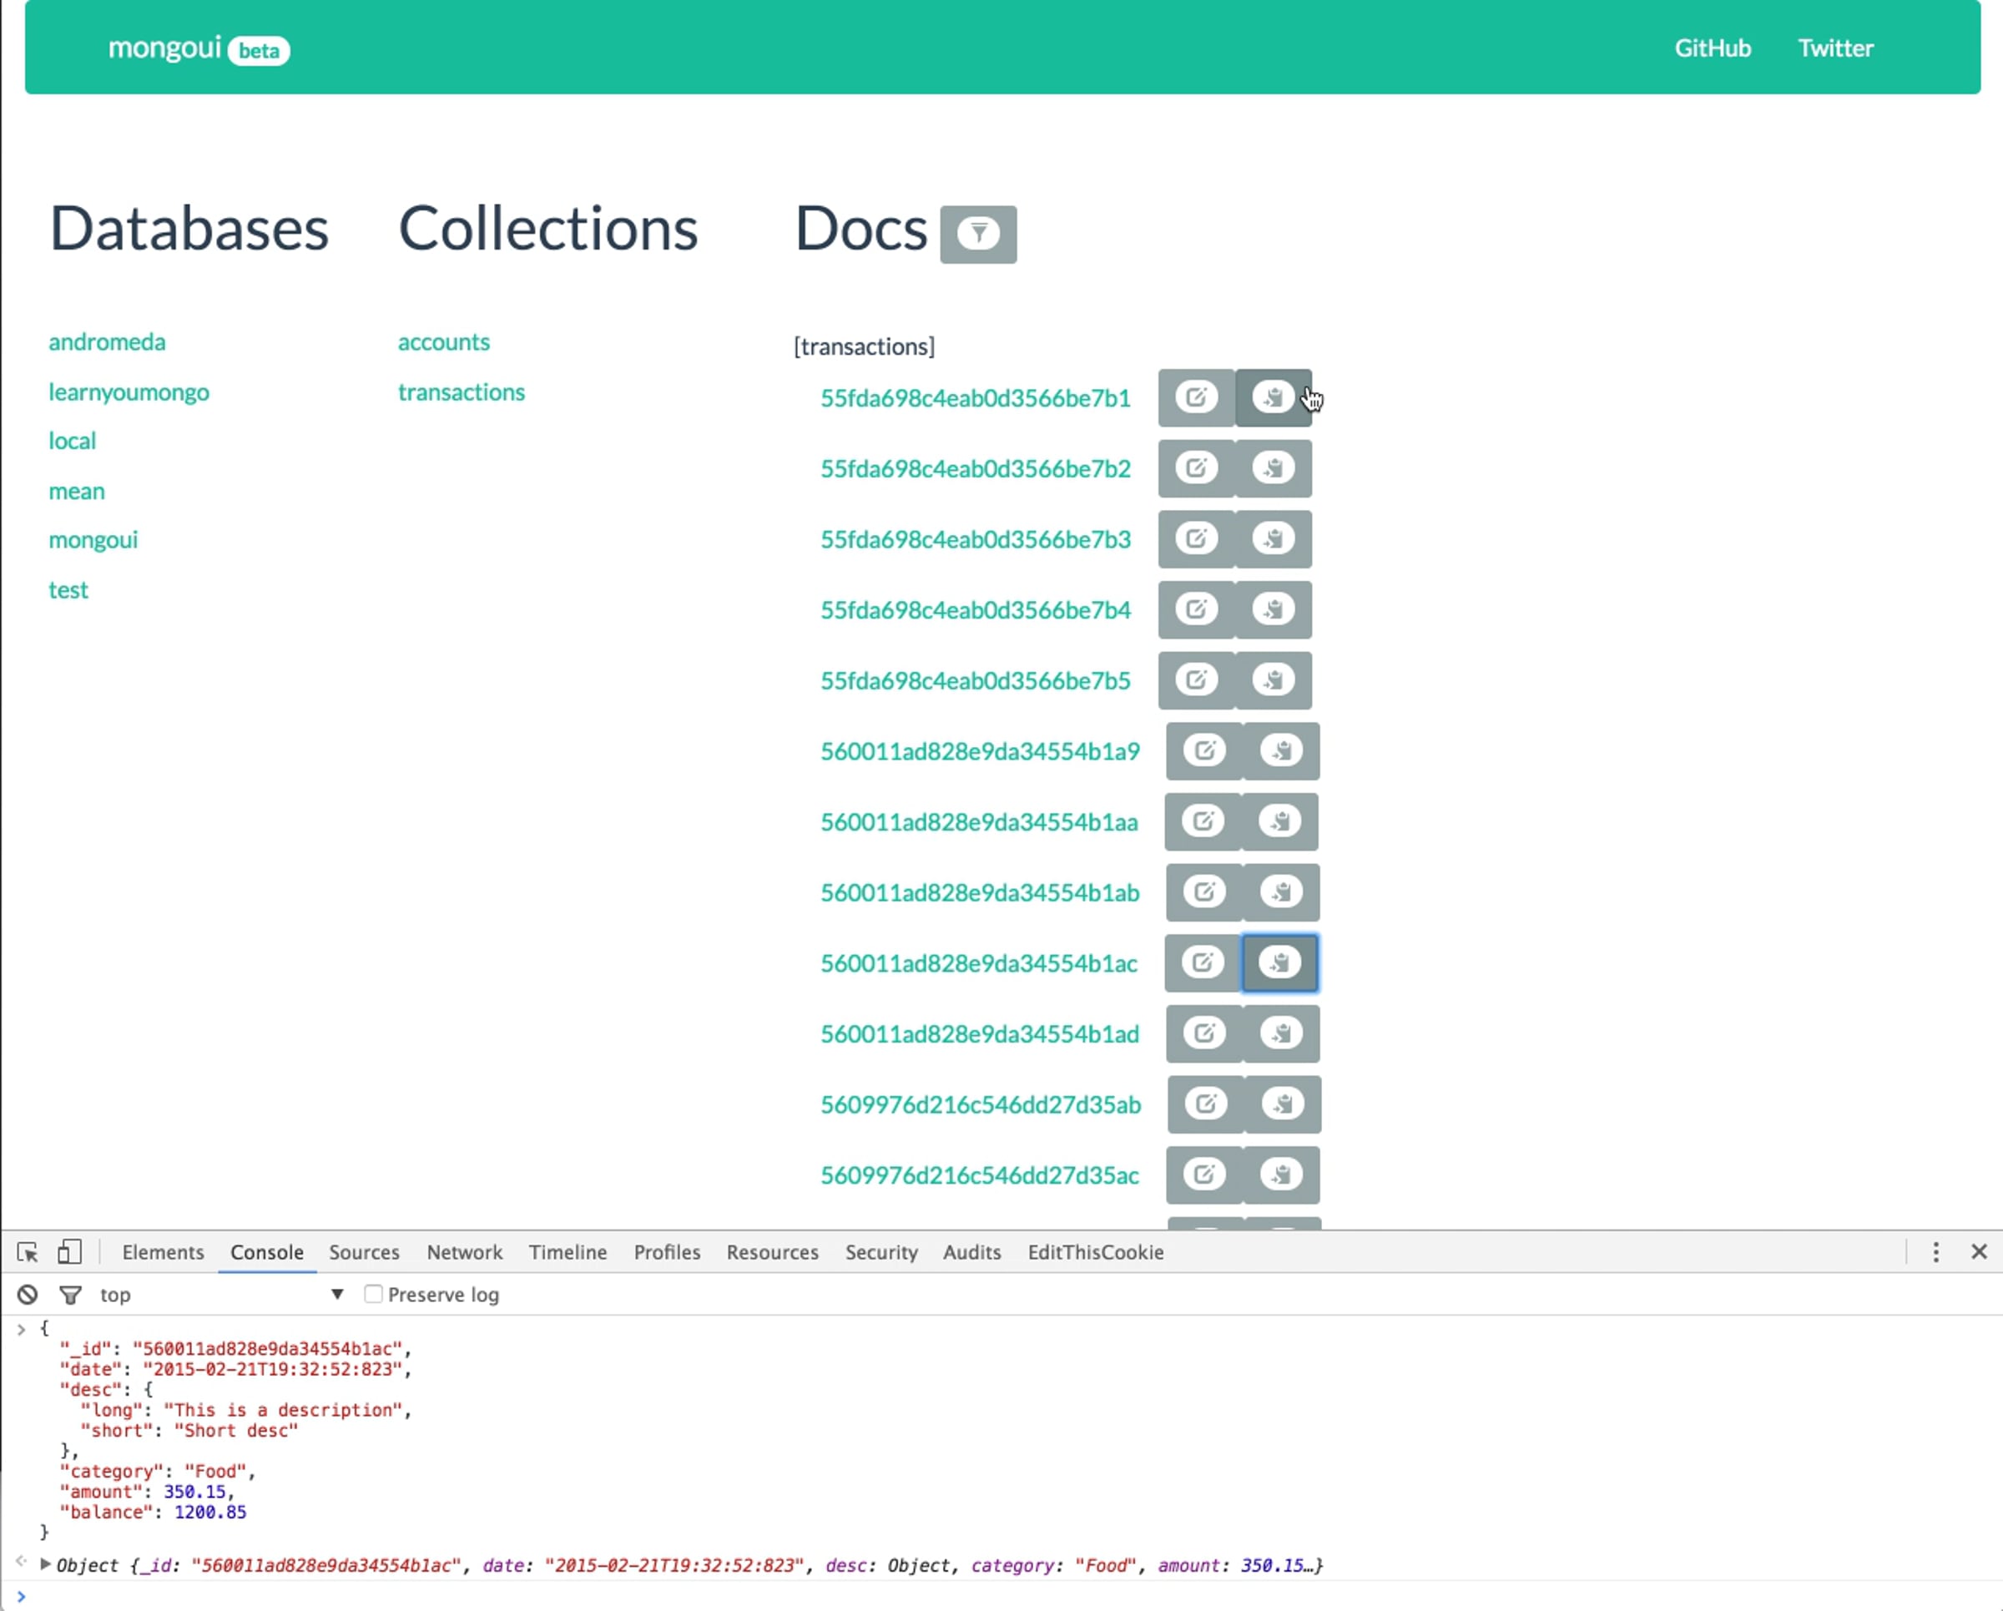Edit document 560011ad828e9da34554b1ad

coord(1205,1033)
